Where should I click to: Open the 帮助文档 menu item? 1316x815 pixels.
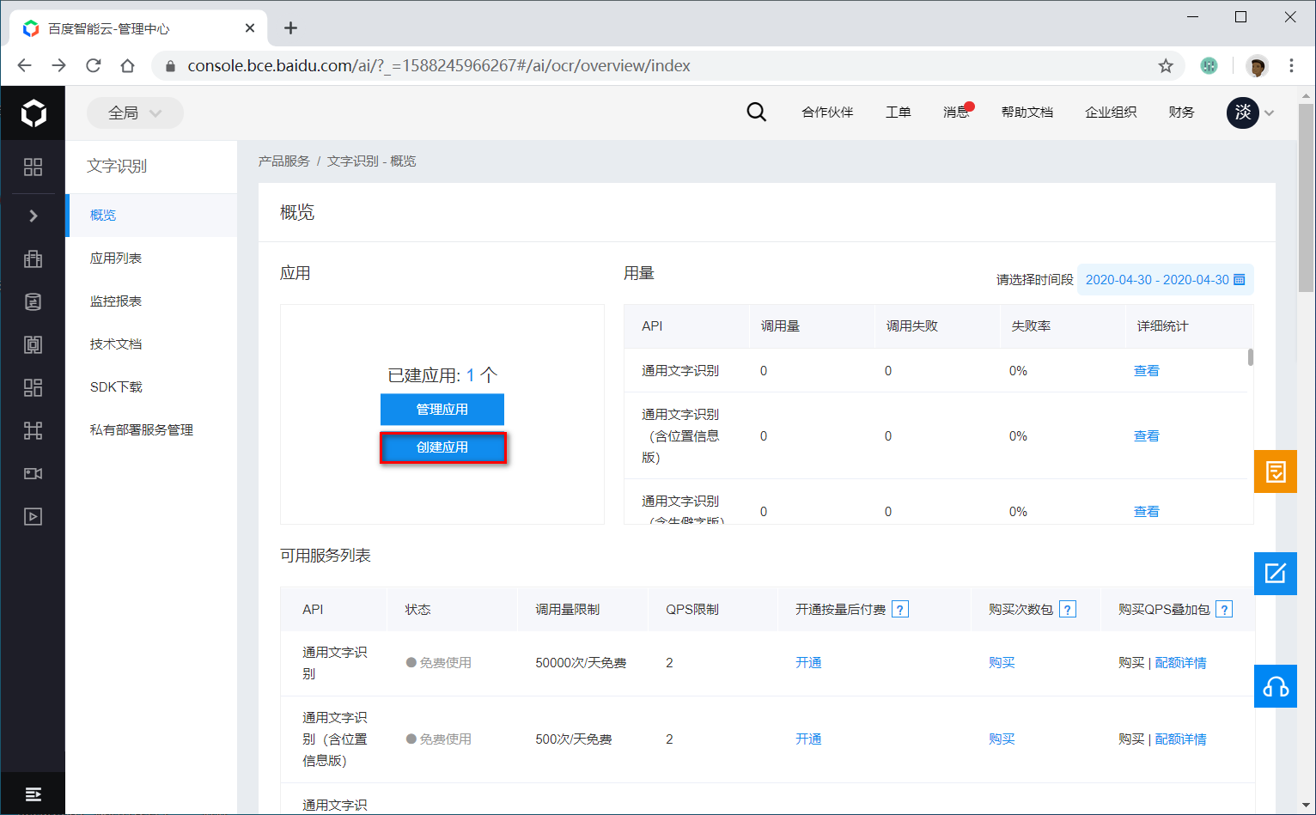coord(1027,112)
